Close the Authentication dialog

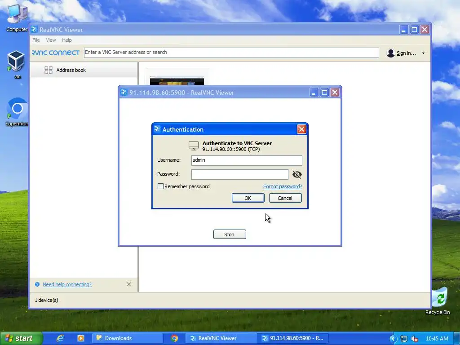[301, 129]
